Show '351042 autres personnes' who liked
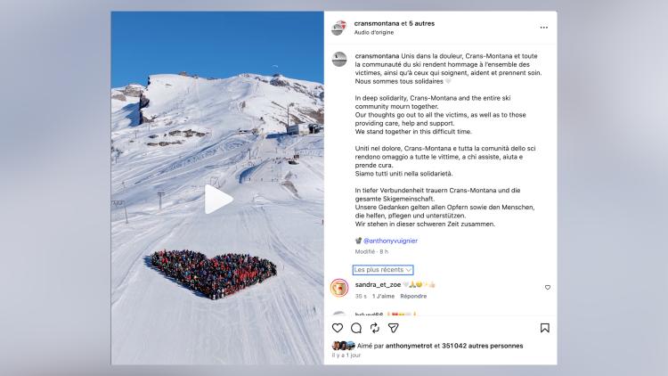 [x=482, y=346]
